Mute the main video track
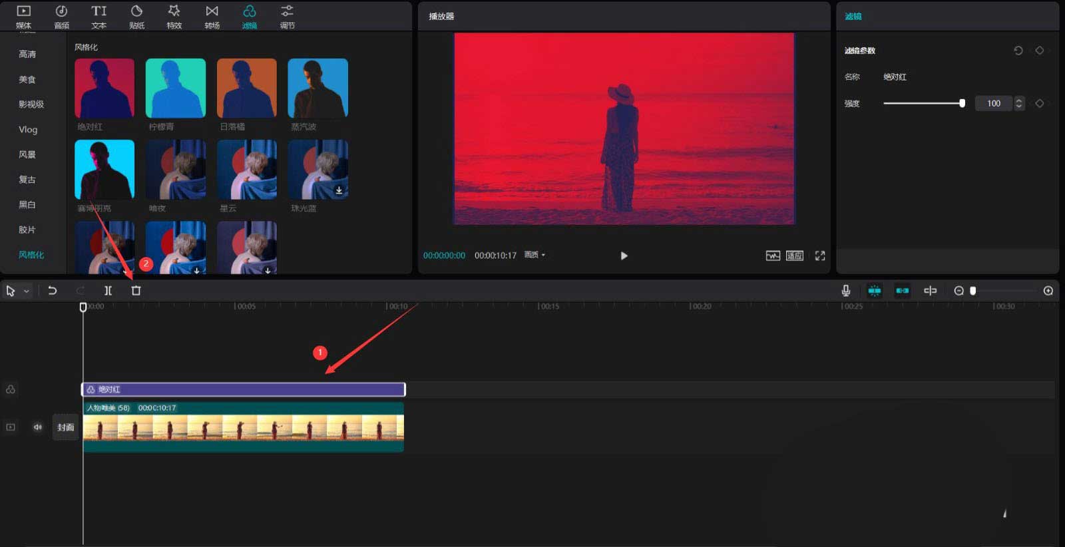The image size is (1065, 547). click(x=37, y=427)
